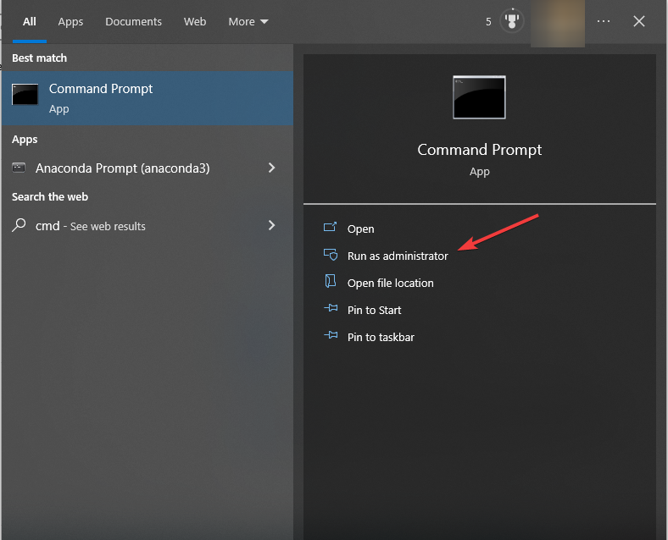Select the Web search tab
The image size is (668, 540).
[x=195, y=21]
